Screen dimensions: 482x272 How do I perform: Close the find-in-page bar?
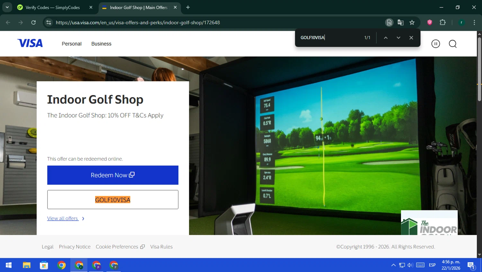(411, 38)
